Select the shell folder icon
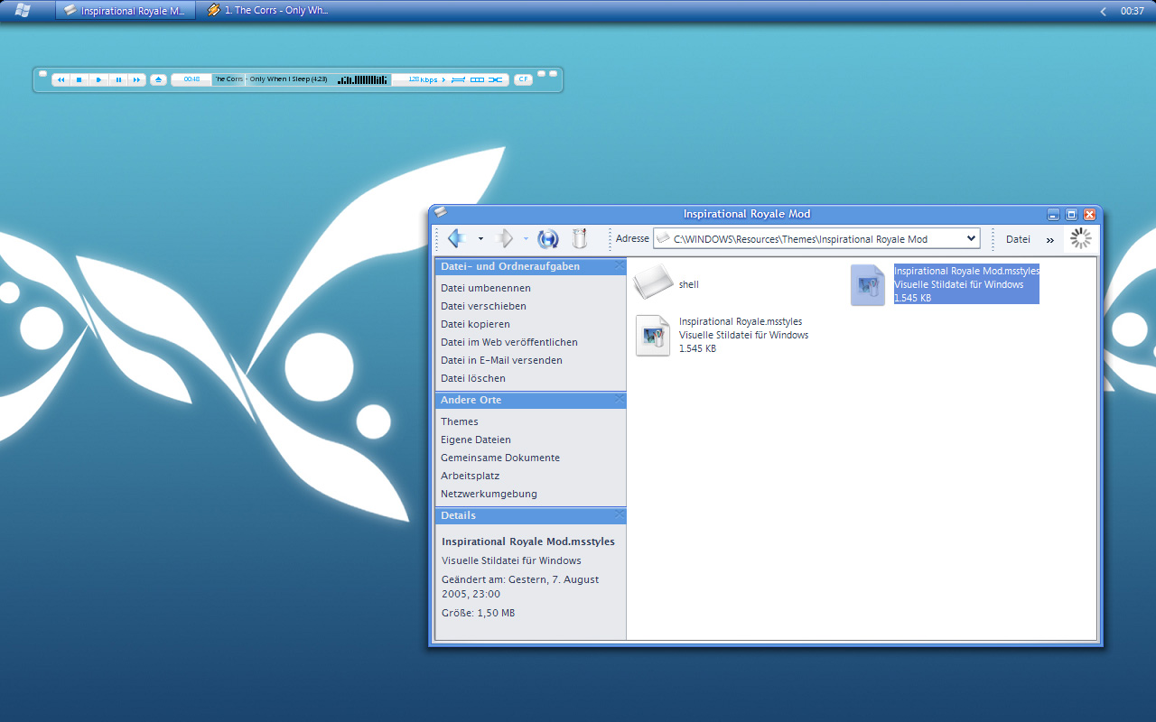This screenshot has width=1156, height=722. [653, 282]
